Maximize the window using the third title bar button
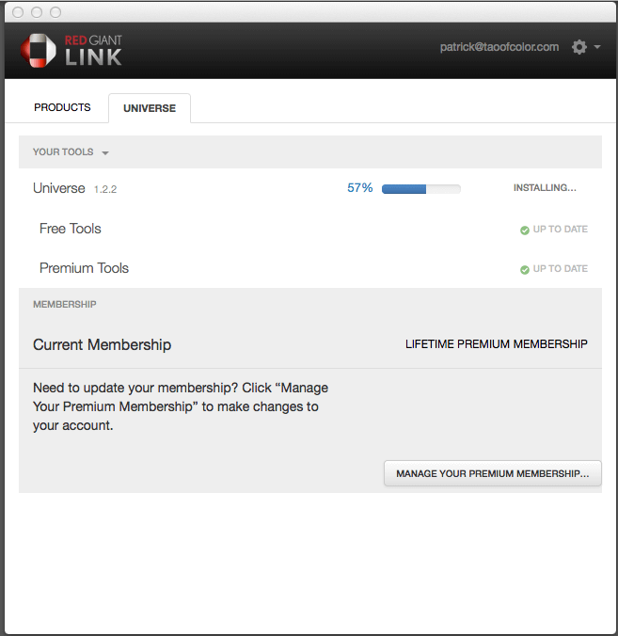Viewport: 618px width, 636px height. click(x=55, y=12)
